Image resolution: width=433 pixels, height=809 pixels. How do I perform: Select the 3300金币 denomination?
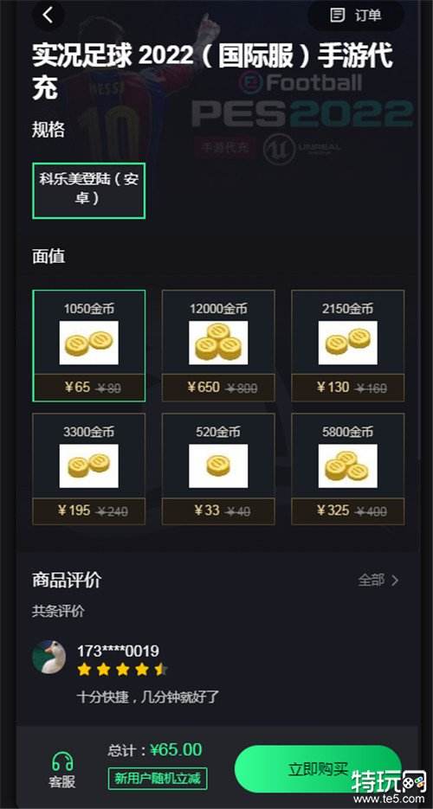(x=89, y=469)
